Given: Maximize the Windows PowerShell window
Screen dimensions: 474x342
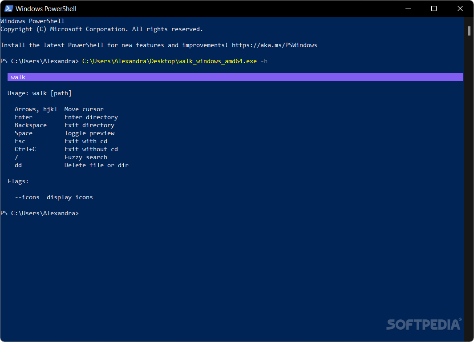Looking at the screenshot, I should [434, 8].
